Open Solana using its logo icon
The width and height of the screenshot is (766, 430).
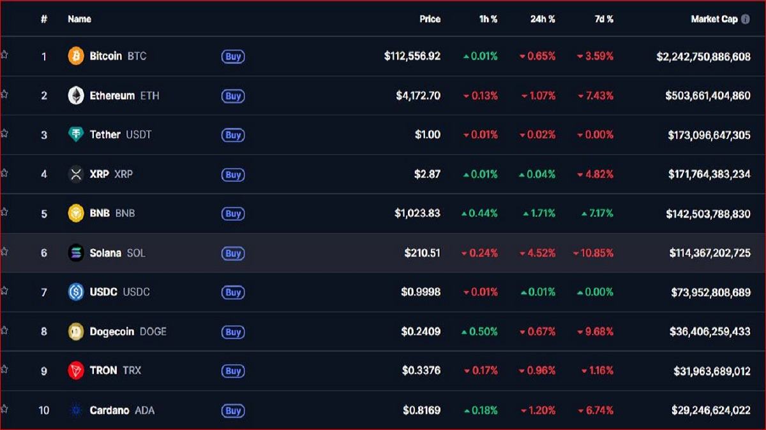click(x=76, y=253)
